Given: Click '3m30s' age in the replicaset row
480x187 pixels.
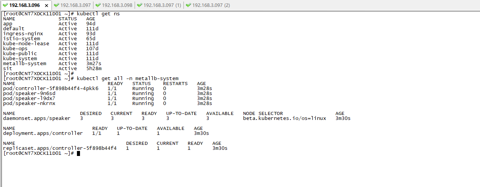Looking at the screenshot, I should pyautogui.click(x=220, y=148).
